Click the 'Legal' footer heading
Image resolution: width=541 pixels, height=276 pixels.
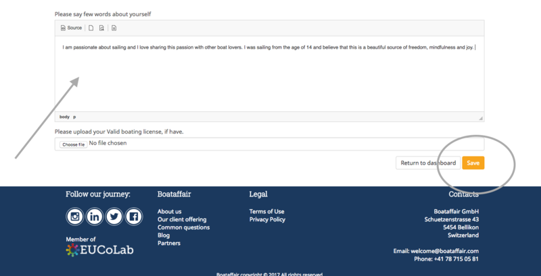(258, 194)
